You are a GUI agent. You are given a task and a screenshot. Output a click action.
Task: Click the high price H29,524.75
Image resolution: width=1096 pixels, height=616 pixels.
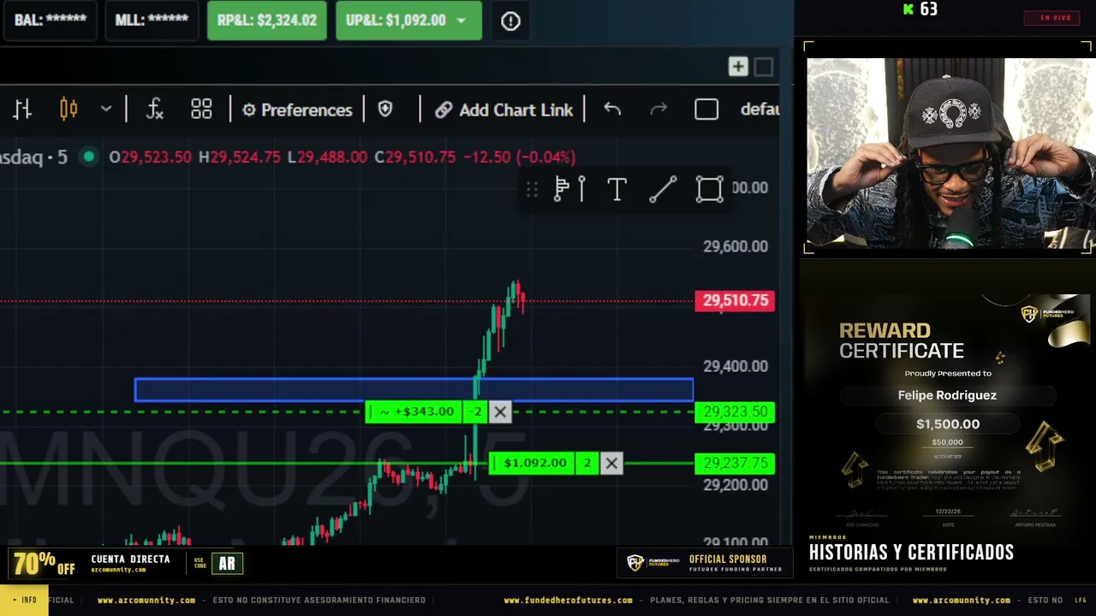point(239,157)
